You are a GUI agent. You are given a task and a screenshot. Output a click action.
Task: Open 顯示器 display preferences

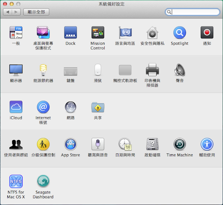(16, 70)
